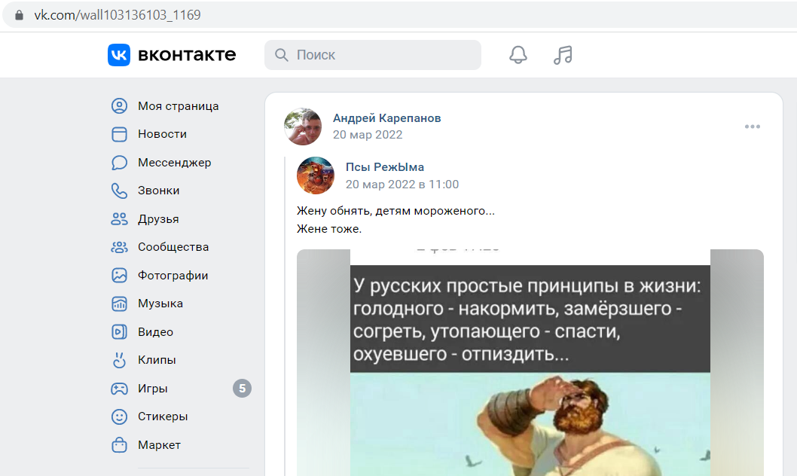797x476 pixels.
Task: Click the Звонки phone icon
Action: [119, 191]
